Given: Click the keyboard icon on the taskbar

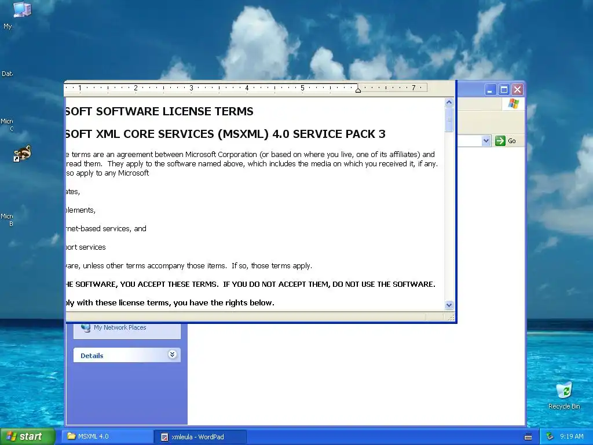Looking at the screenshot, I should [528, 437].
